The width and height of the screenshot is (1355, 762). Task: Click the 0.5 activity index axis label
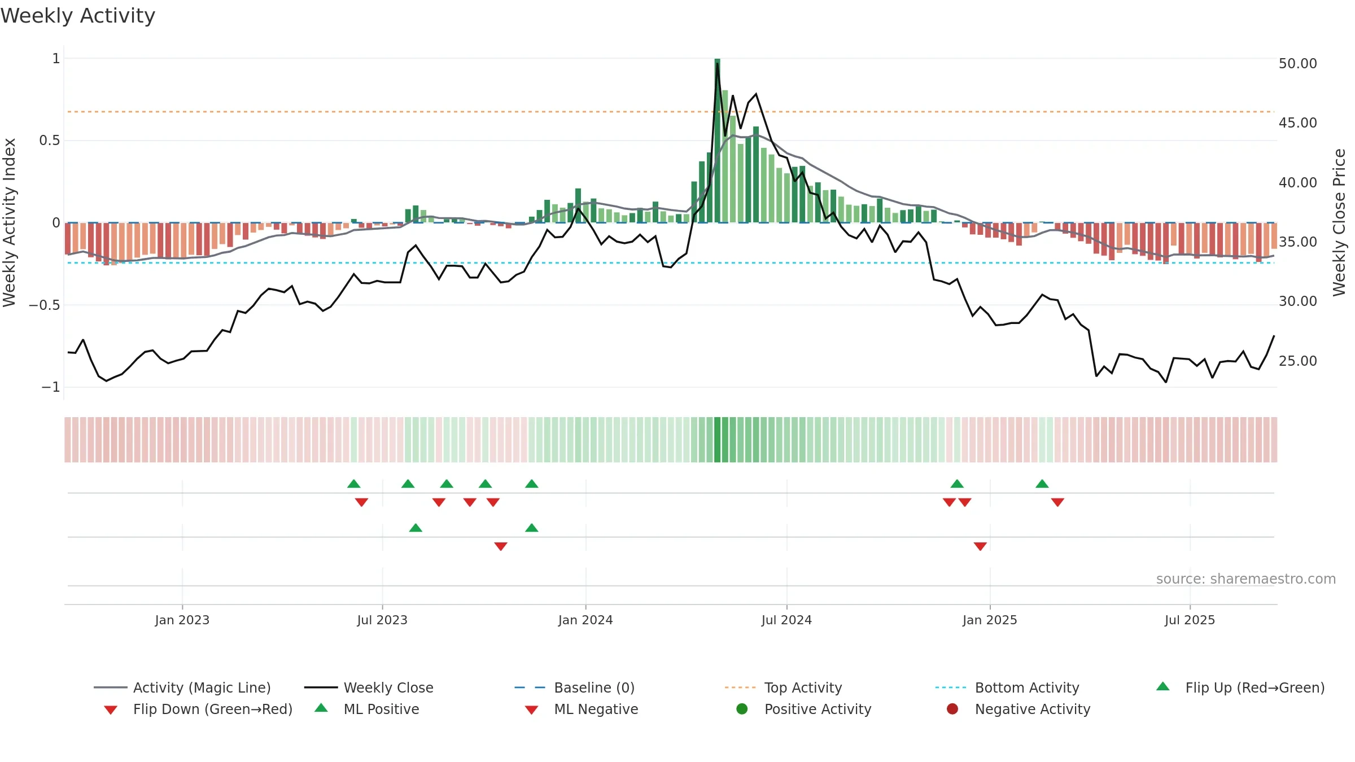[50, 140]
